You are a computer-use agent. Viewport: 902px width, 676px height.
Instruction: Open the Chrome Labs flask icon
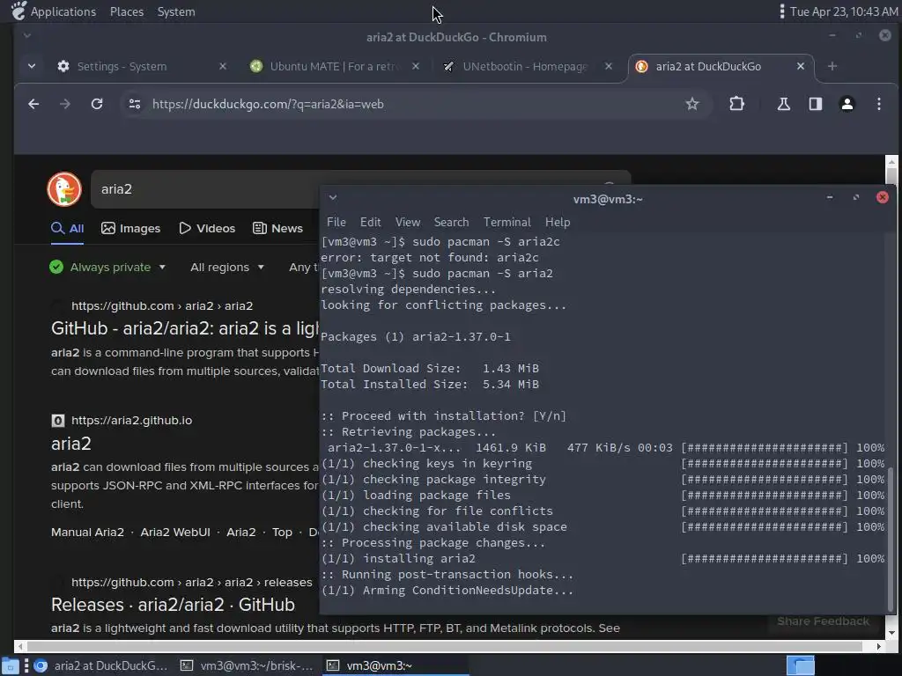783,104
